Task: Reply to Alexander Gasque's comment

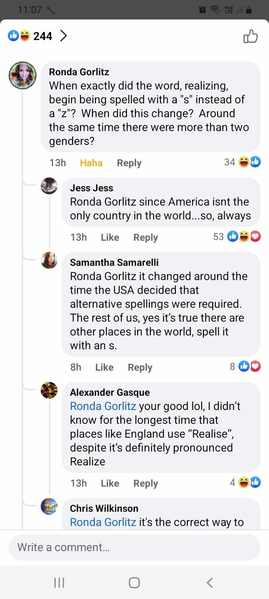Action: (145, 483)
